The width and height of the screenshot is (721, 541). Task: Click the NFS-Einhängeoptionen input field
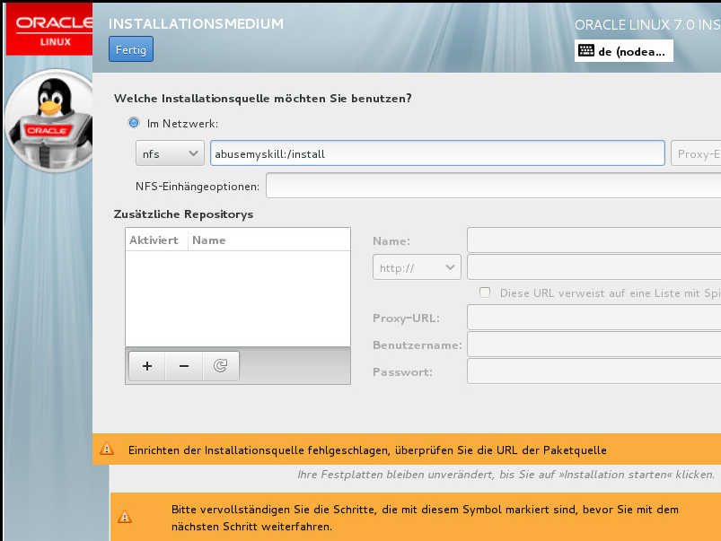494,186
